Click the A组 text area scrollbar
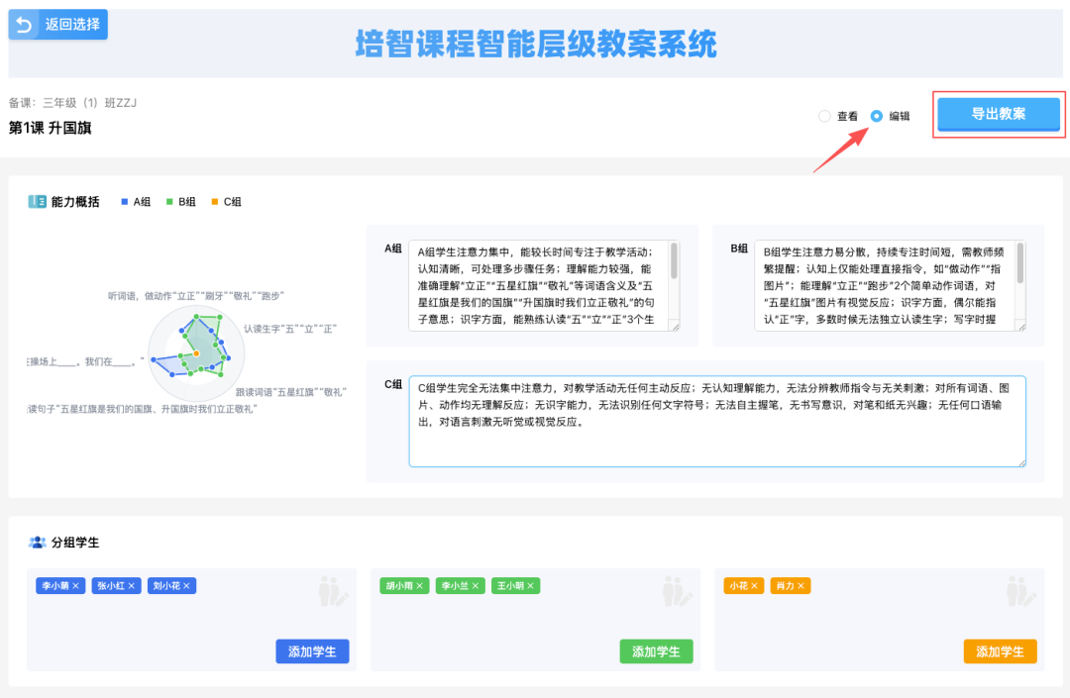 (x=675, y=261)
